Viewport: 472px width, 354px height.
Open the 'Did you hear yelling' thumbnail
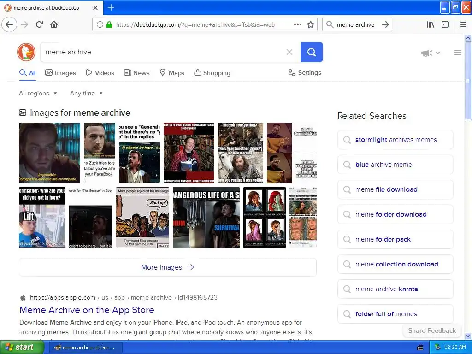(240, 153)
